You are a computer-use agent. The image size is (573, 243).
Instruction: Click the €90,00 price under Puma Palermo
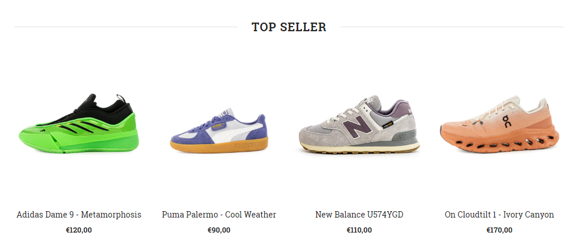219,230
